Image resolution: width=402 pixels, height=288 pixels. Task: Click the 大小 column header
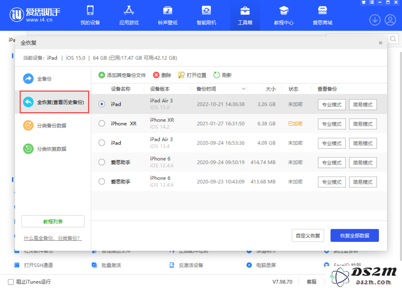(271, 89)
